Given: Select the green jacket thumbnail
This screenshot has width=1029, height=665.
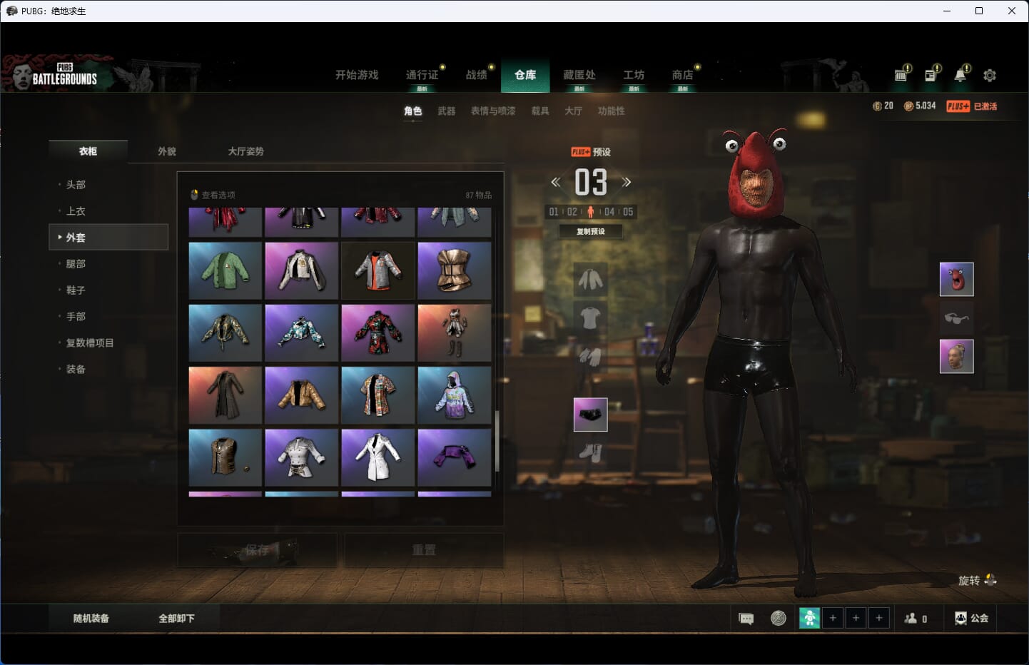Looking at the screenshot, I should pyautogui.click(x=225, y=270).
